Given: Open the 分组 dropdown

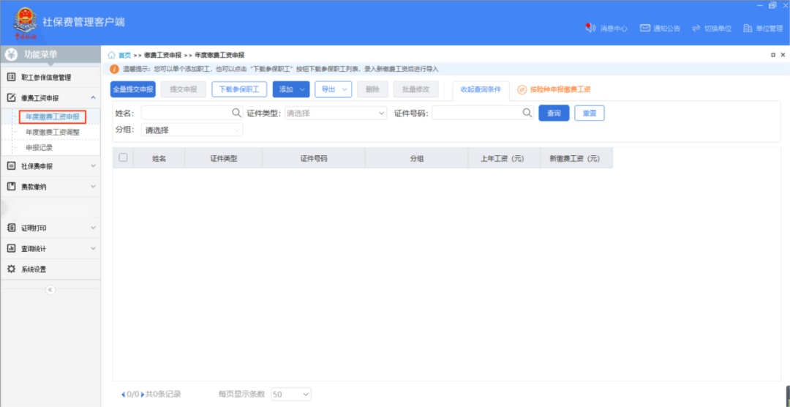Looking at the screenshot, I should pos(192,130).
